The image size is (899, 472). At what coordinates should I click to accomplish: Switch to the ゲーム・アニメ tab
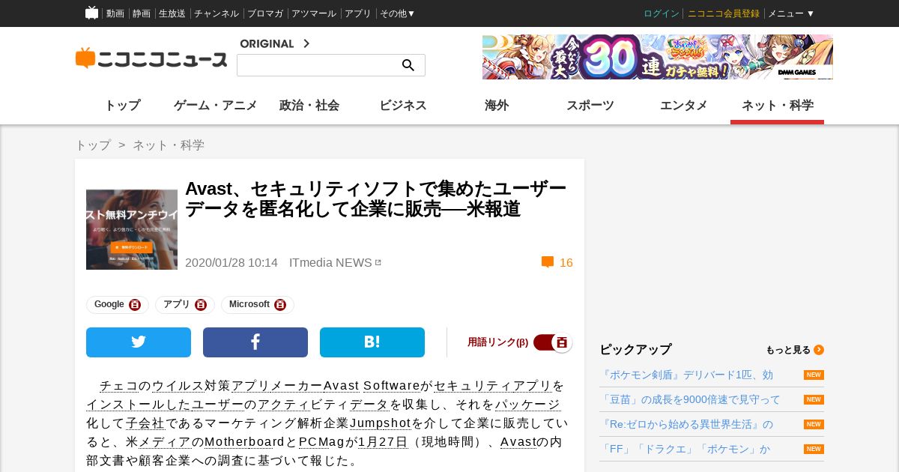pyautogui.click(x=216, y=106)
